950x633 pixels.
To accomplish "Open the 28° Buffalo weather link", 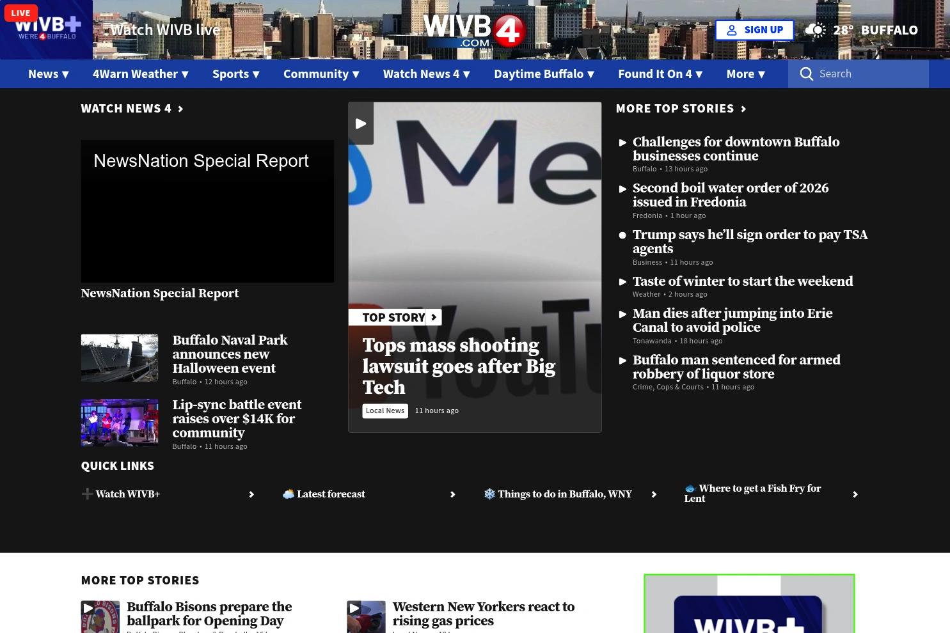I will (862, 30).
